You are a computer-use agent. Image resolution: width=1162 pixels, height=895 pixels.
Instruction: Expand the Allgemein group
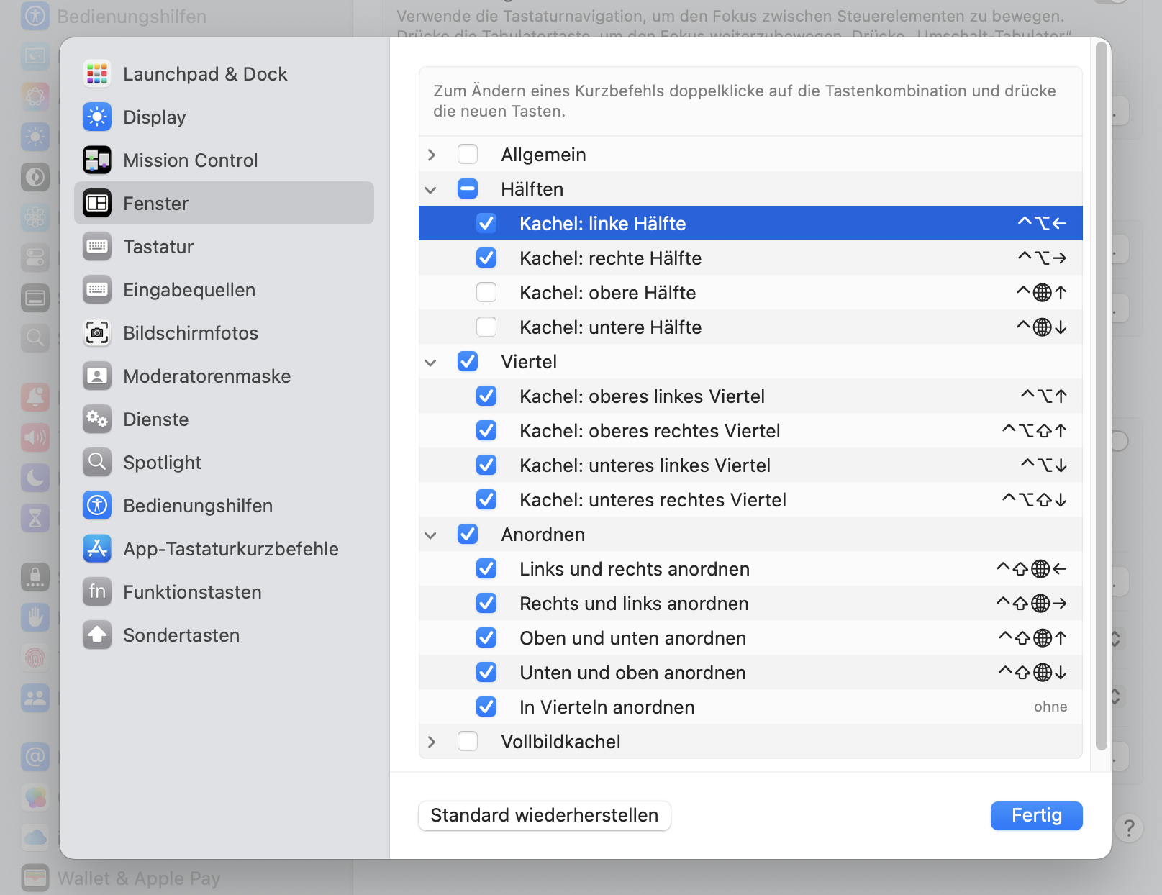432,155
